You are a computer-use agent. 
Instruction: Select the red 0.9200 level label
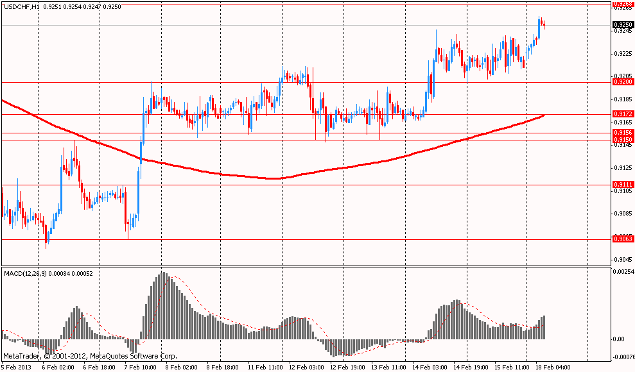tap(623, 82)
